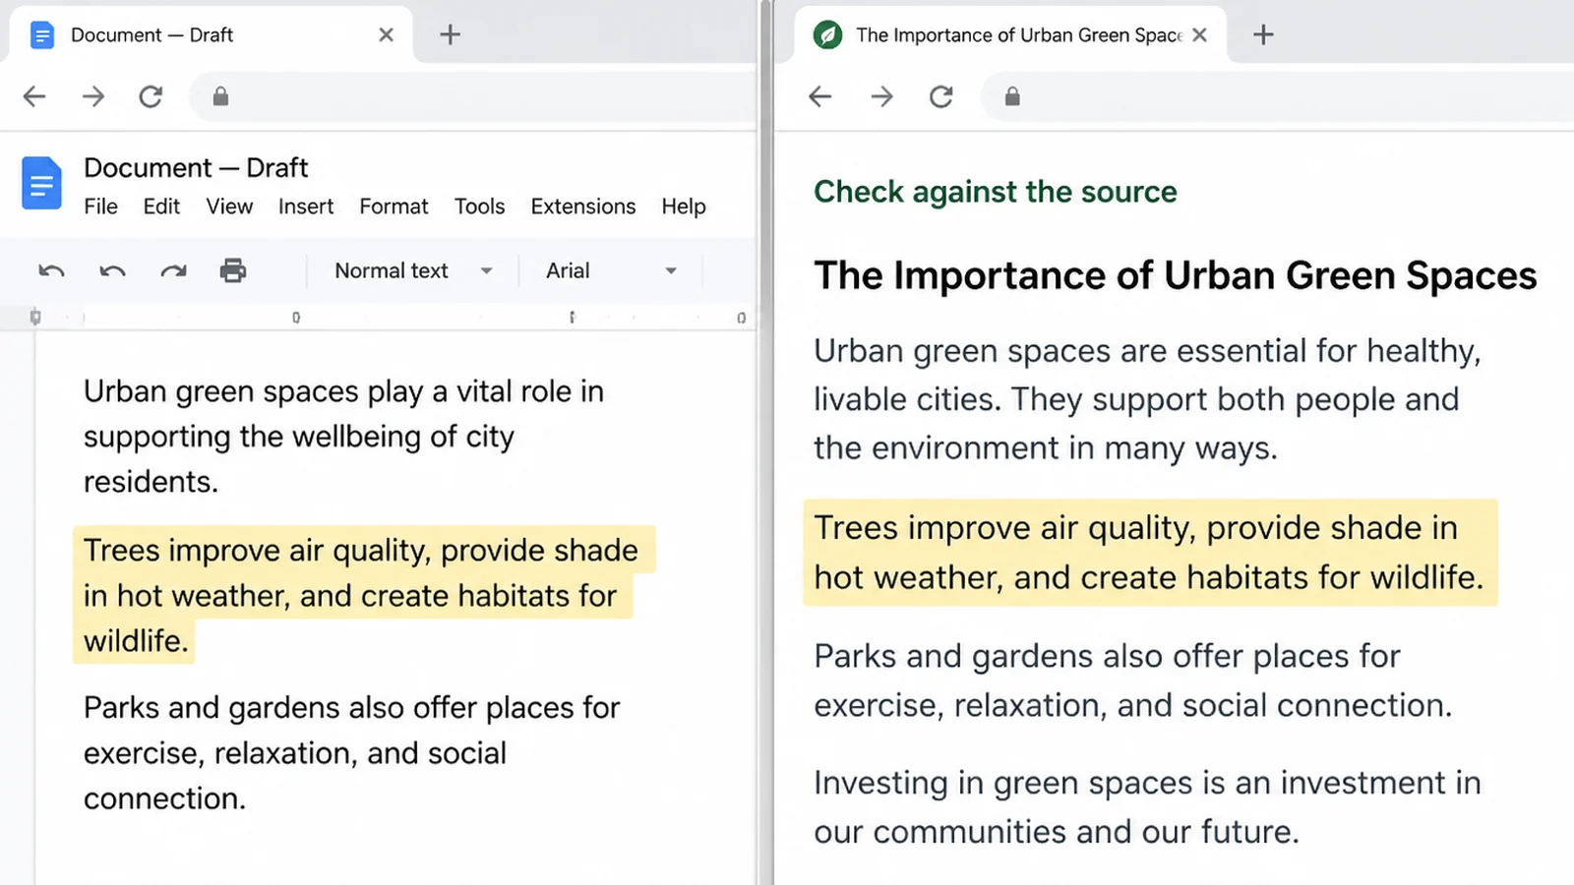The height and width of the screenshot is (885, 1574).
Task: Reload the Document Draft browser page
Action: 151,96
